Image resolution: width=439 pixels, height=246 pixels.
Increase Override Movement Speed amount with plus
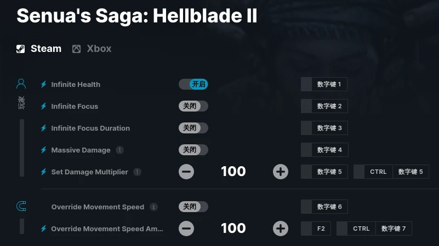[281, 229]
